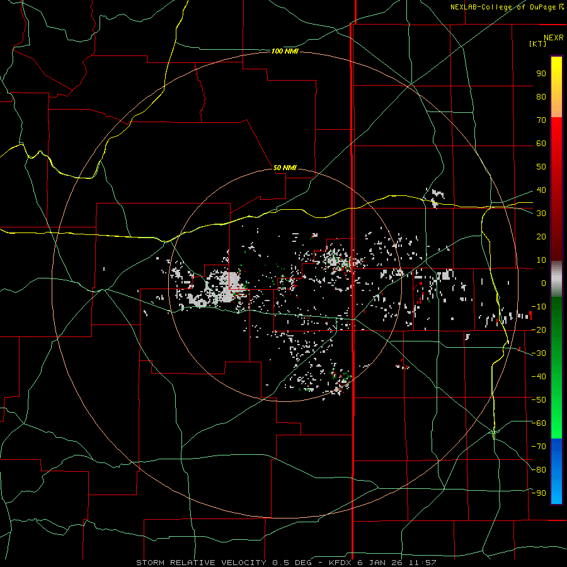This screenshot has height=567, width=567.
Task: Click the -20 scale value
Action: pyautogui.click(x=539, y=330)
